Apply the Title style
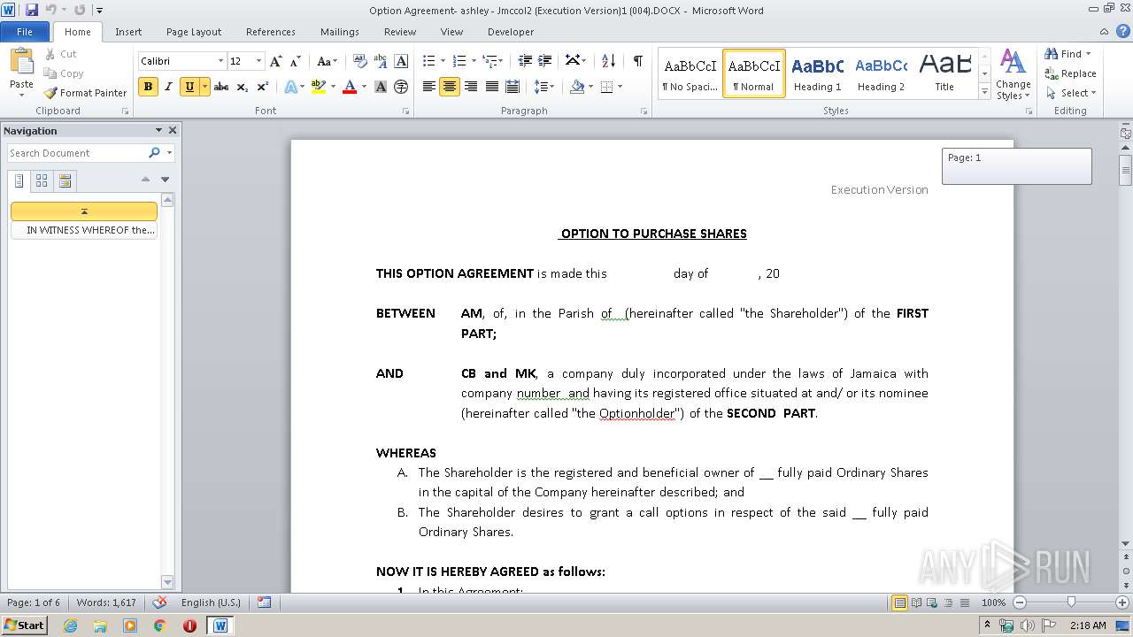This screenshot has height=637, width=1133. pos(944,73)
